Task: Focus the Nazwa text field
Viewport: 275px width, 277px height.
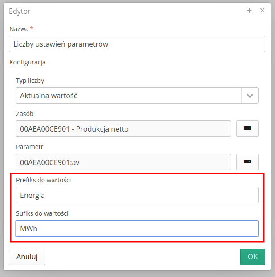Action: [137, 44]
